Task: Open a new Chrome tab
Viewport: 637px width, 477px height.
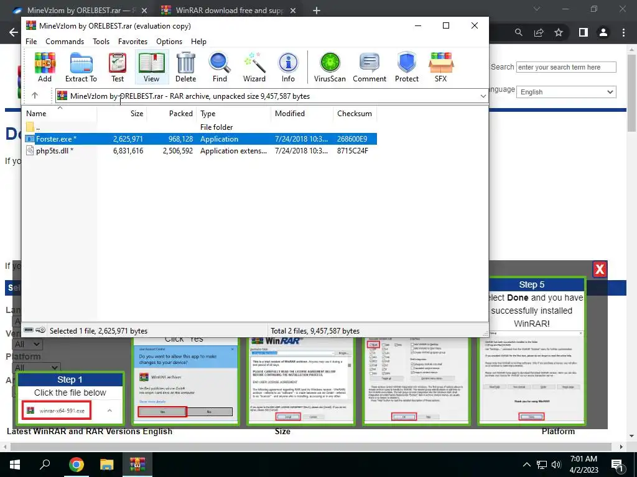Action: coord(317,11)
